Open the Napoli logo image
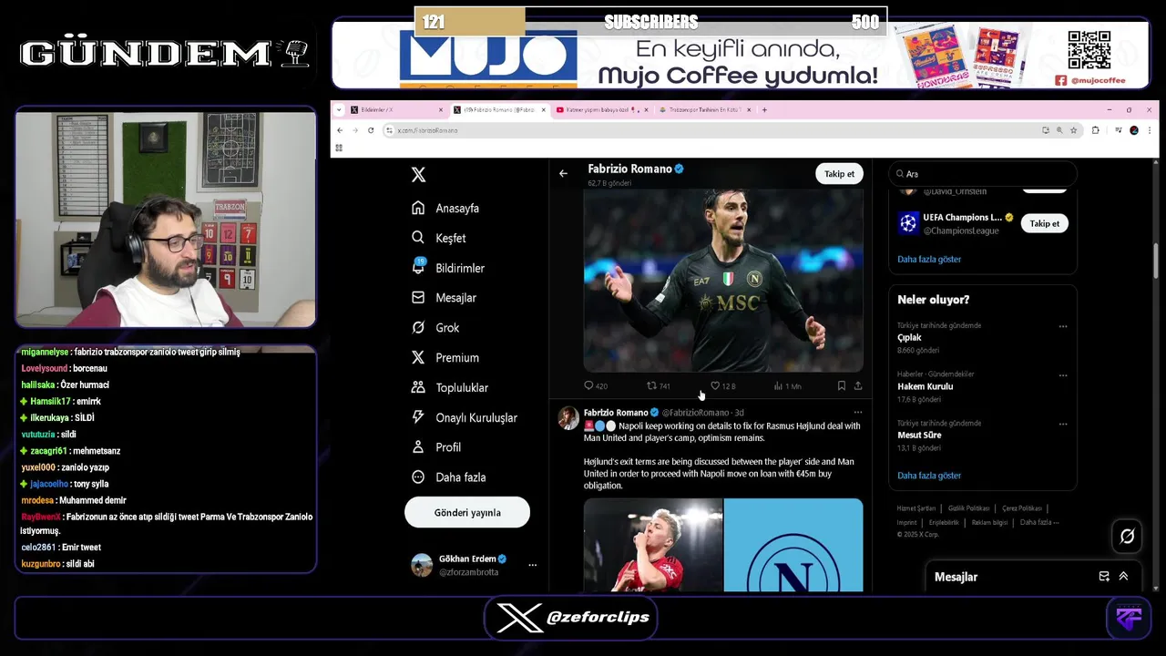Image resolution: width=1166 pixels, height=656 pixels. (793, 545)
